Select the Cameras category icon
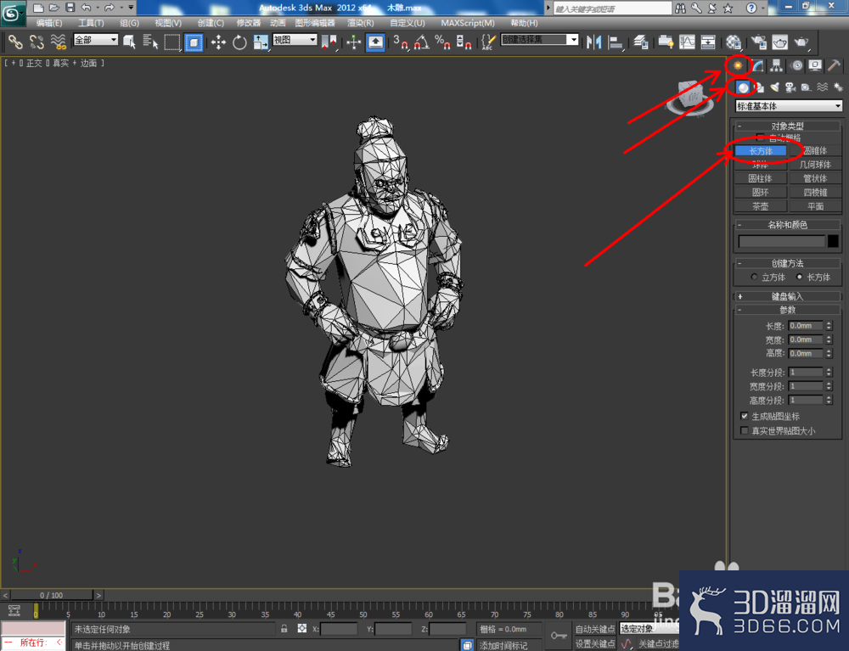 (790, 87)
